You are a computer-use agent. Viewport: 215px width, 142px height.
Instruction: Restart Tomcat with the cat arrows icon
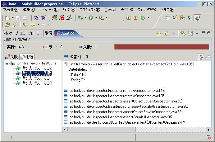pyautogui.click(x=69, y=18)
